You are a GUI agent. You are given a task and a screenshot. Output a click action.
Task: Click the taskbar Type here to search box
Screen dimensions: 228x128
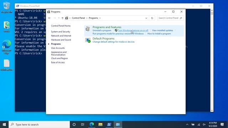pos(39,124)
